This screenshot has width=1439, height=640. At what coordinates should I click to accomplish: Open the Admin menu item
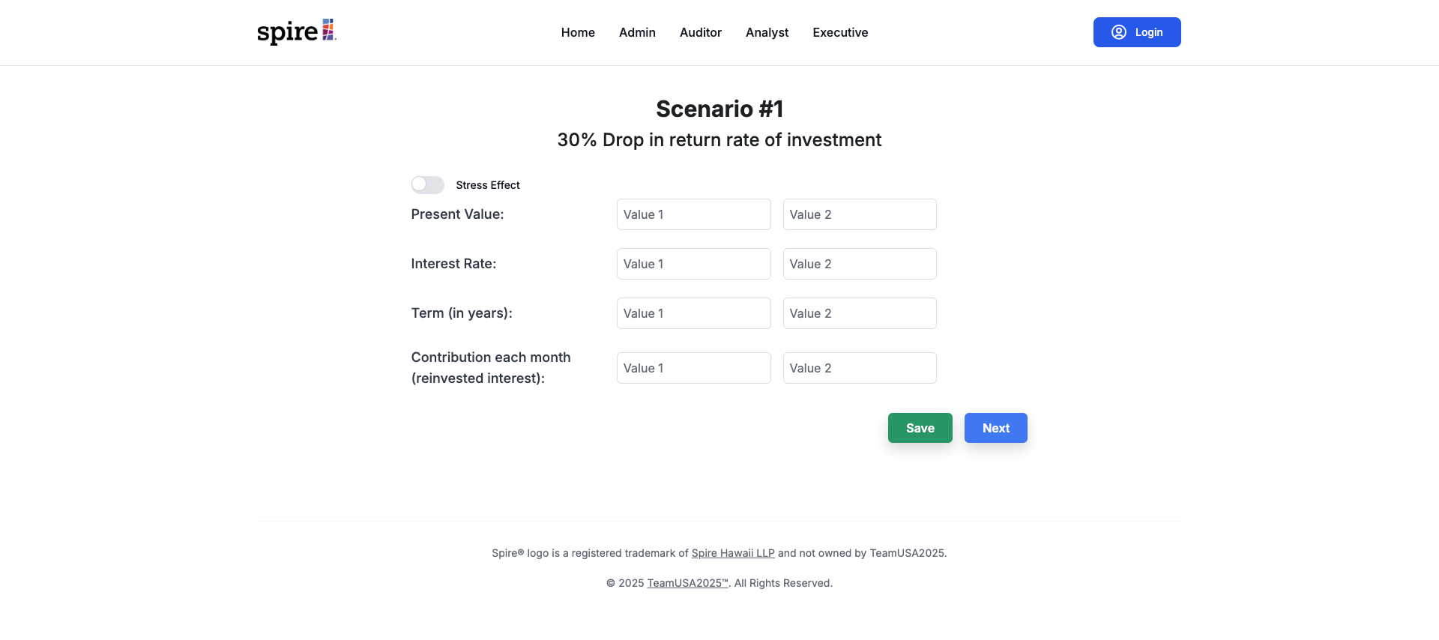(637, 32)
